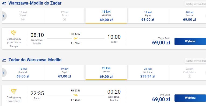Click the no-flight icon under 22 kwi
This screenshot has height=106, width=206.
(x=190, y=76)
